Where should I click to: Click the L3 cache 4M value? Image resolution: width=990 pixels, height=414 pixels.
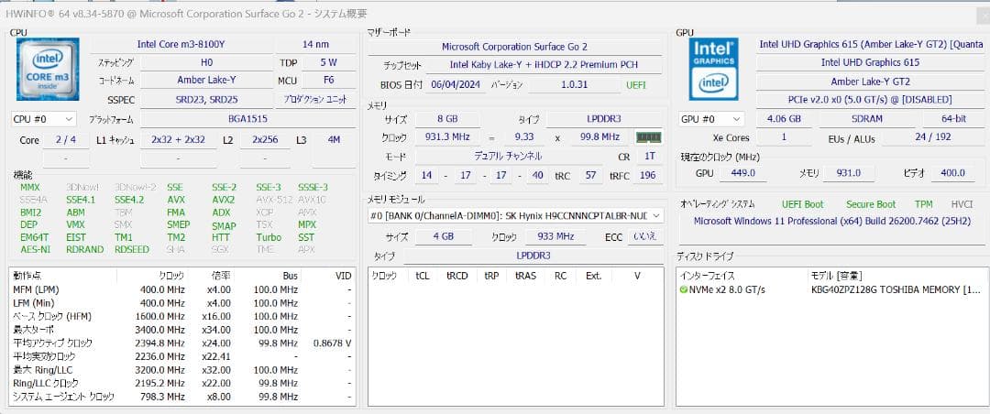point(334,140)
